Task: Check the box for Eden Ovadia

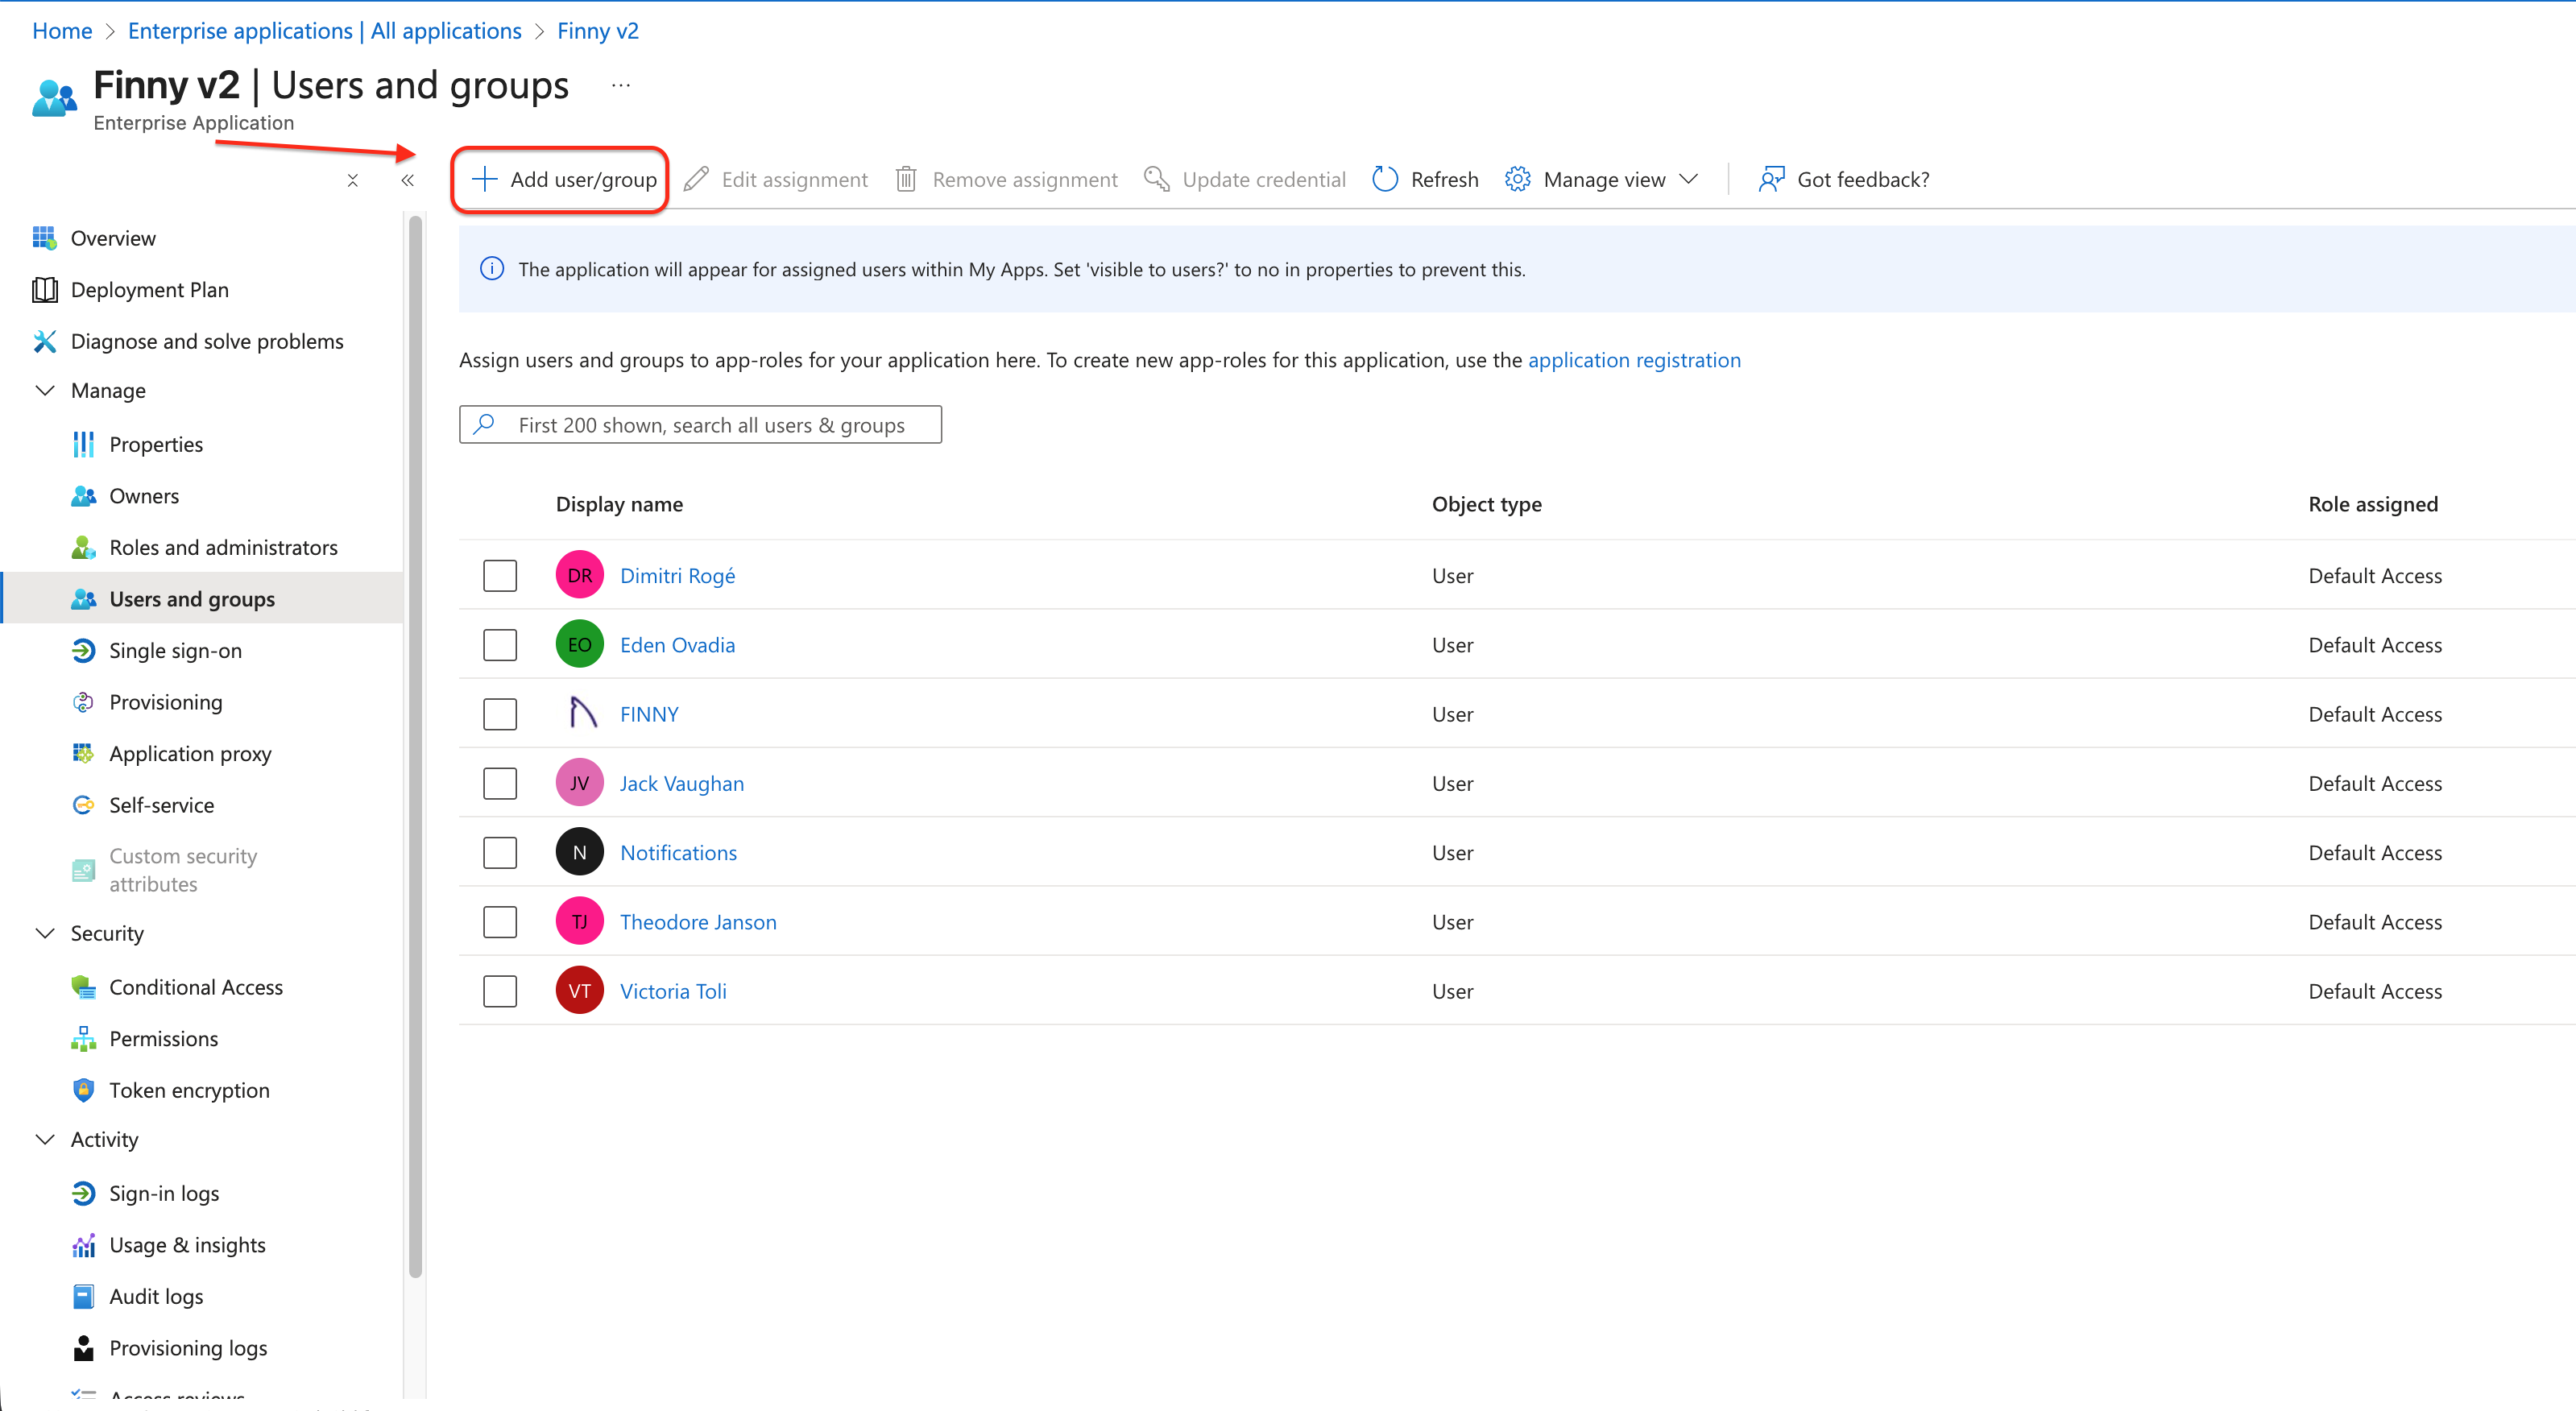Action: point(500,645)
